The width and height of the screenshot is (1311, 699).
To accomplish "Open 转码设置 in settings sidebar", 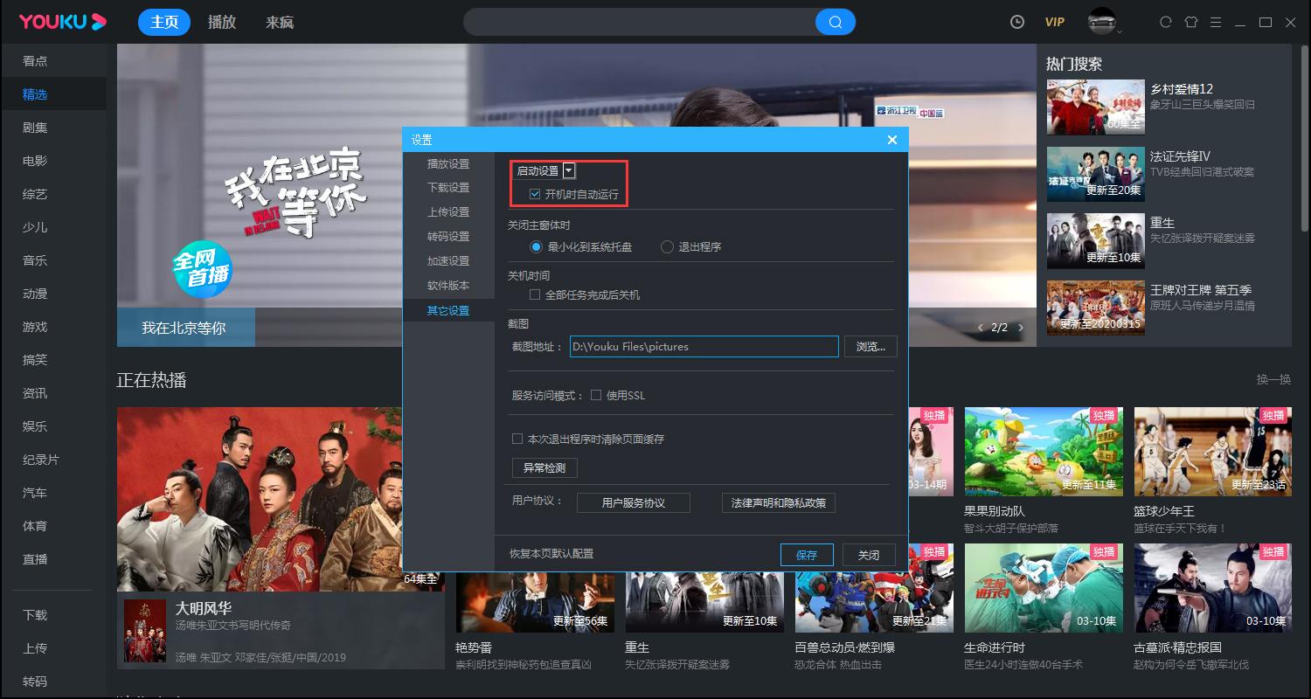I will (x=448, y=237).
